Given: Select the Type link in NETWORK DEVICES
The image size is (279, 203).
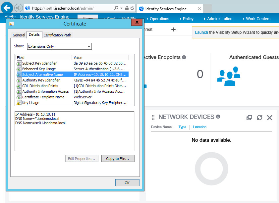Looking at the screenshot, I should 182,127.
